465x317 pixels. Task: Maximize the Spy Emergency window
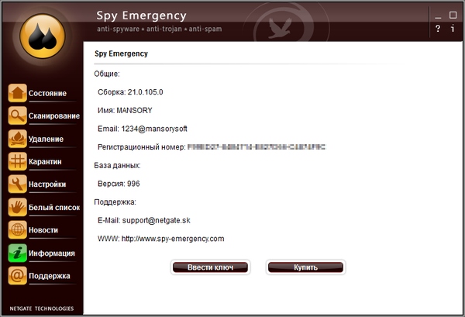click(453, 15)
